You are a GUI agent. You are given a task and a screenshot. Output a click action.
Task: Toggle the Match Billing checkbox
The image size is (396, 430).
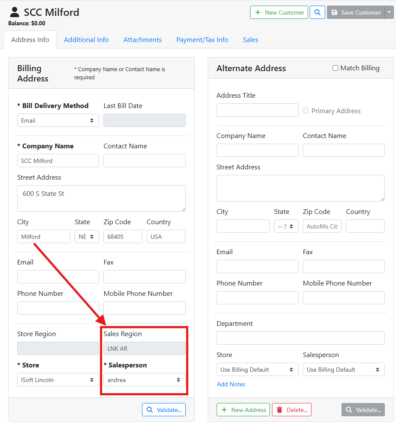point(336,68)
